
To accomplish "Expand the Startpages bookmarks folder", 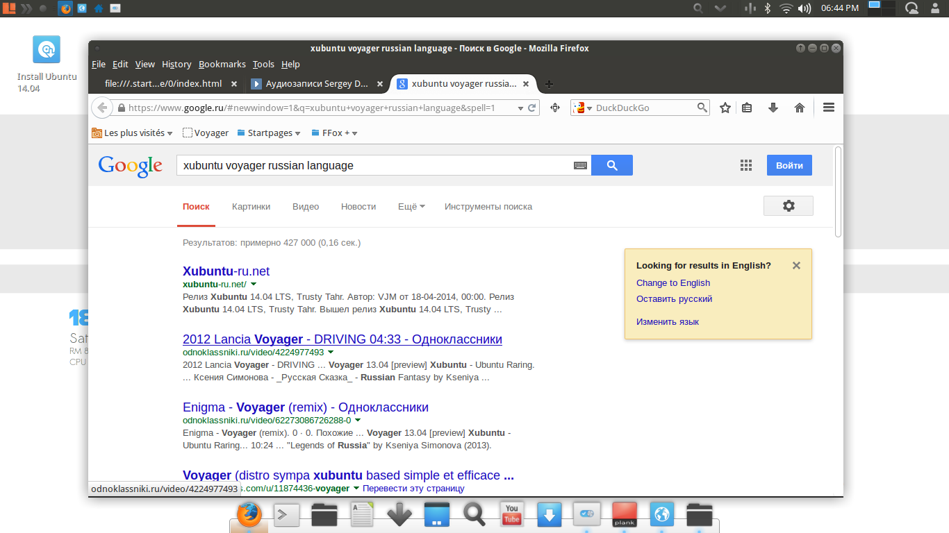I will tap(269, 133).
